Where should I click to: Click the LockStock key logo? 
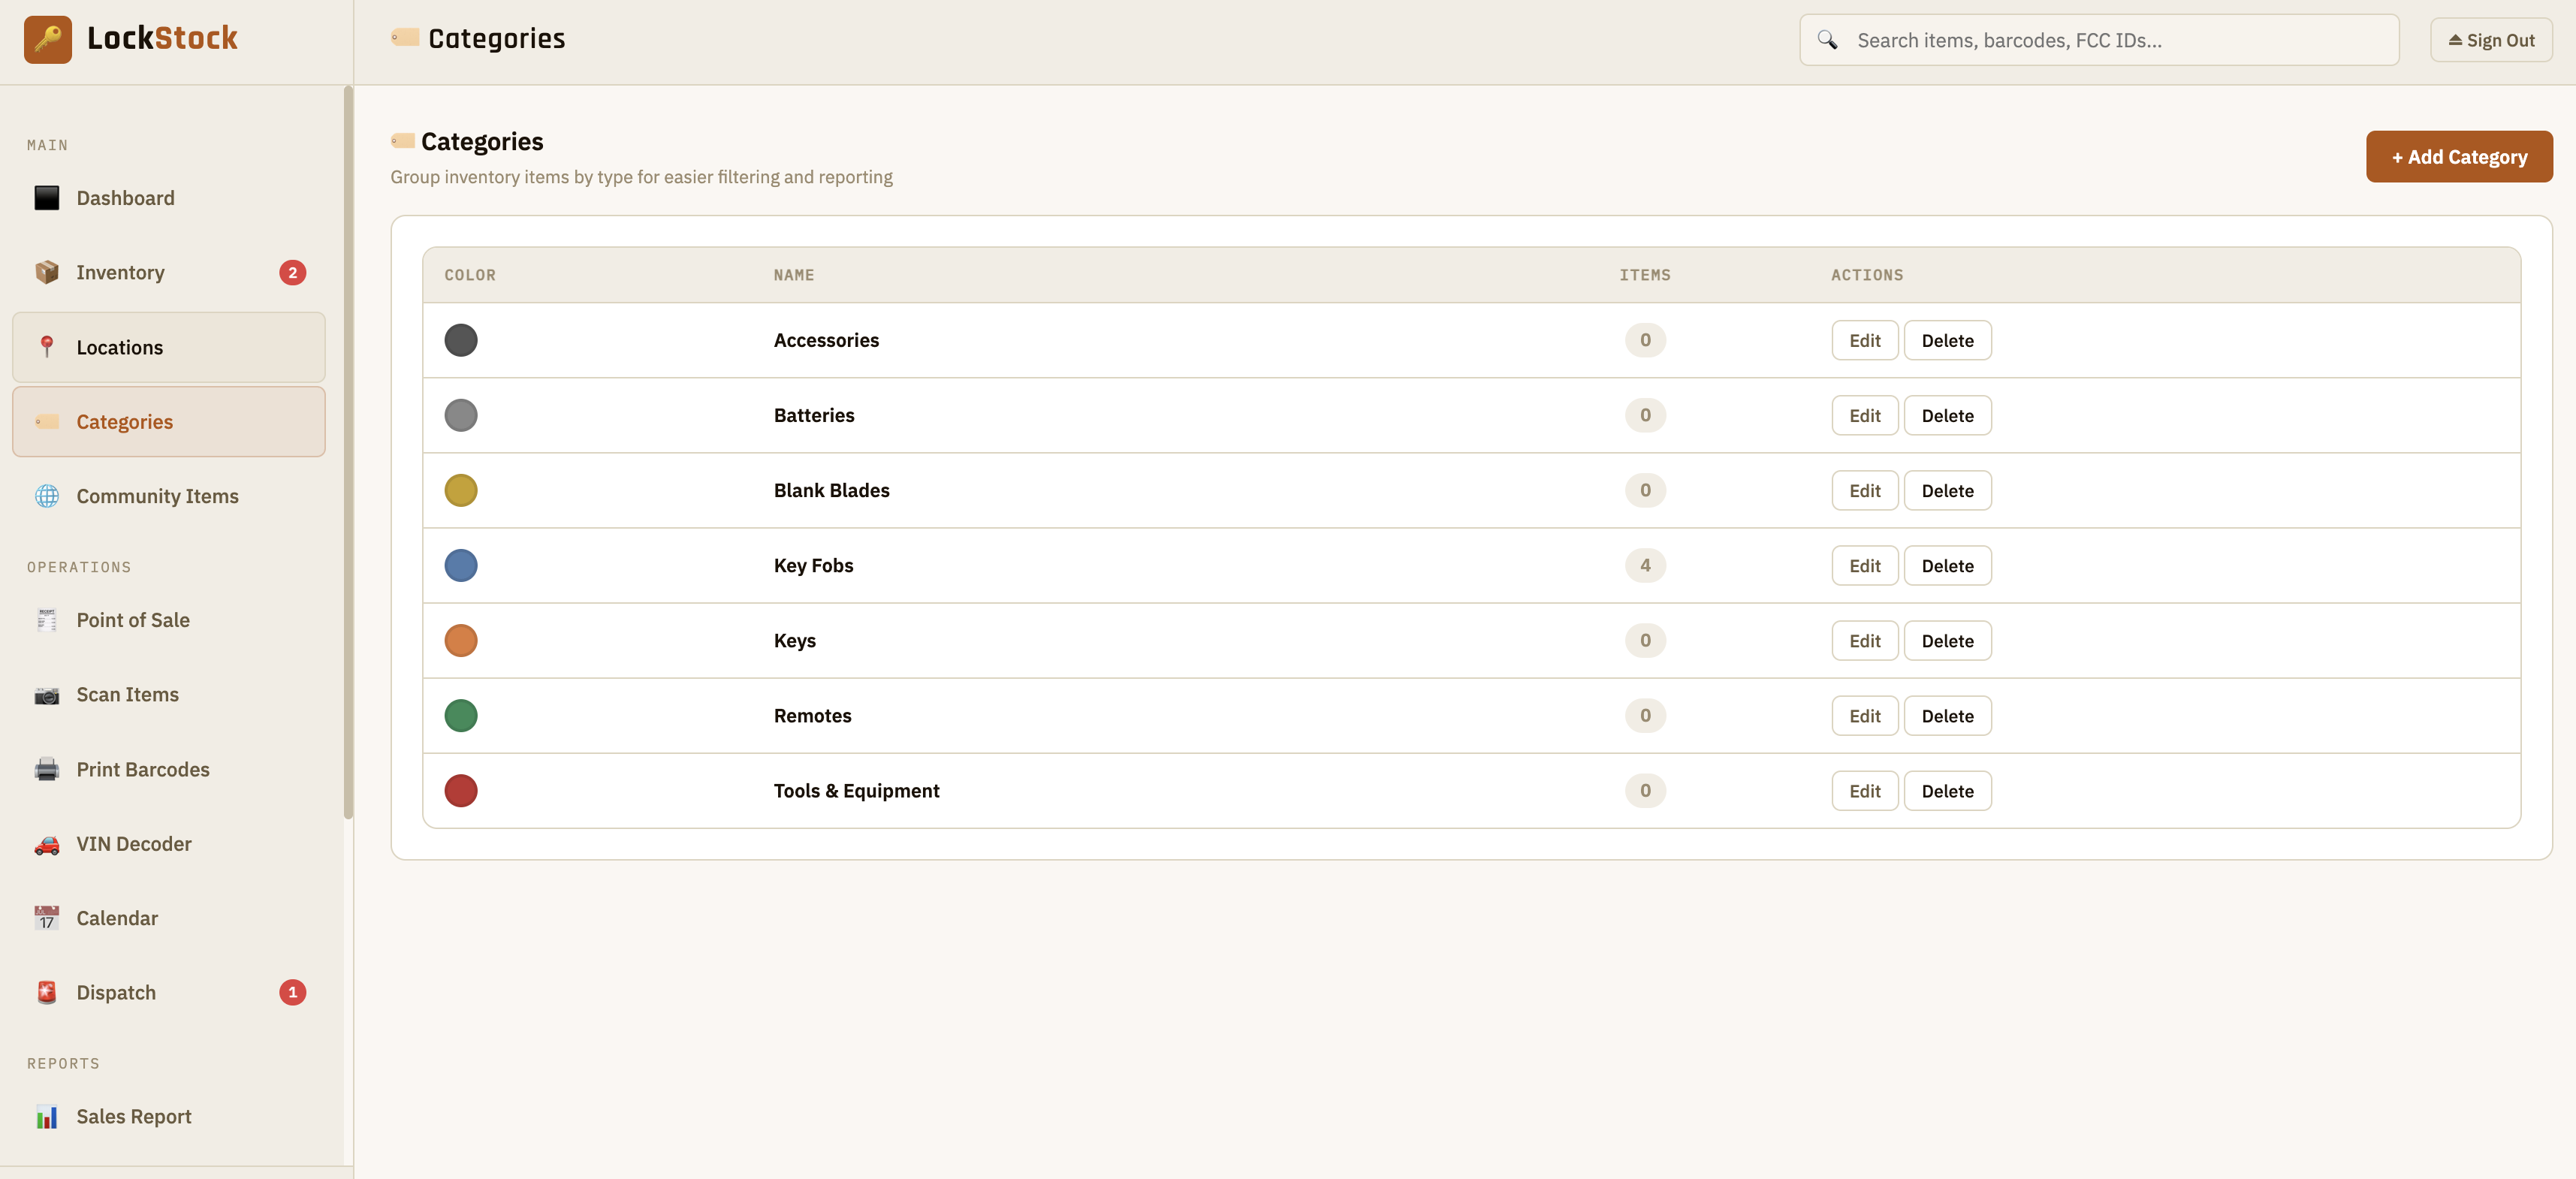tap(48, 39)
